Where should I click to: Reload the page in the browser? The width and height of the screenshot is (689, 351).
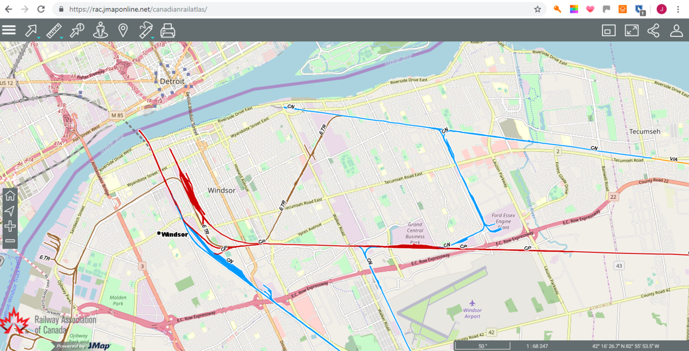point(41,9)
